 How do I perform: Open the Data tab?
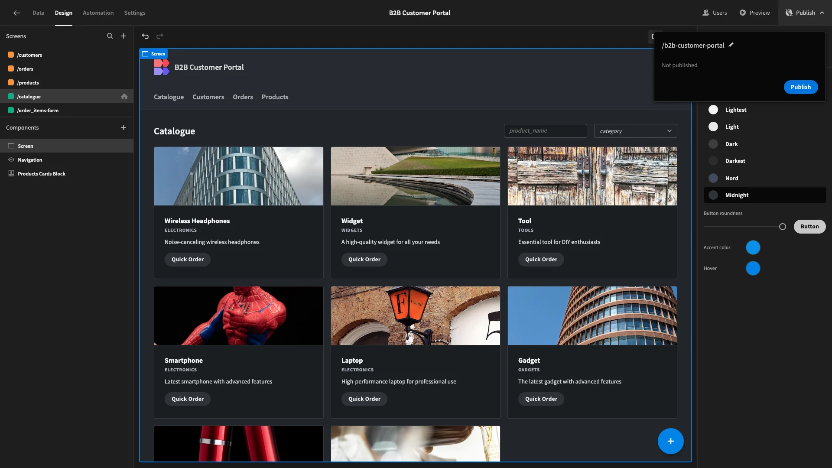pos(38,13)
